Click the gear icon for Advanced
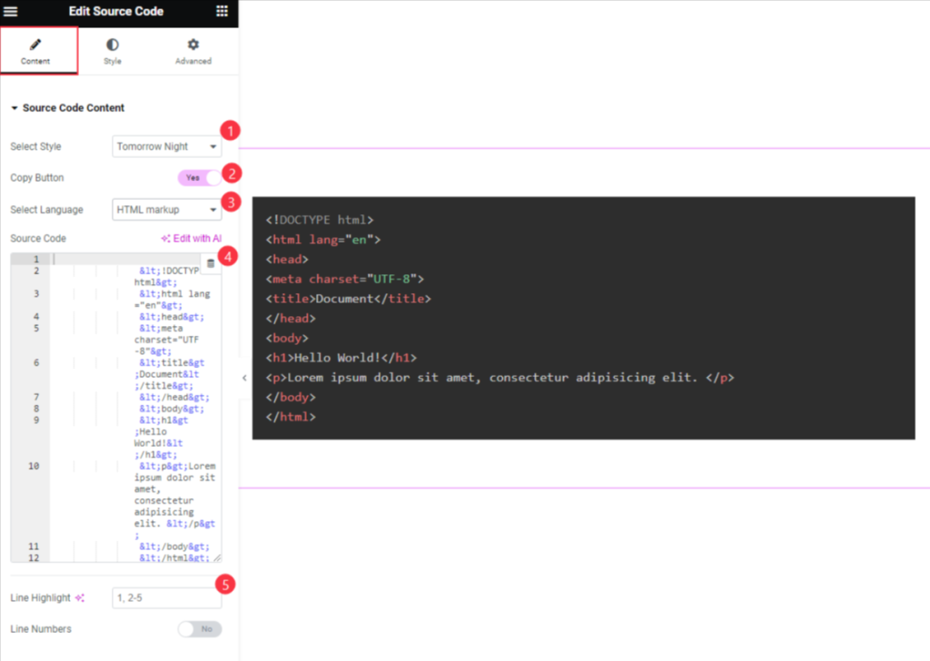Screen dimensions: 930x661 click(193, 44)
